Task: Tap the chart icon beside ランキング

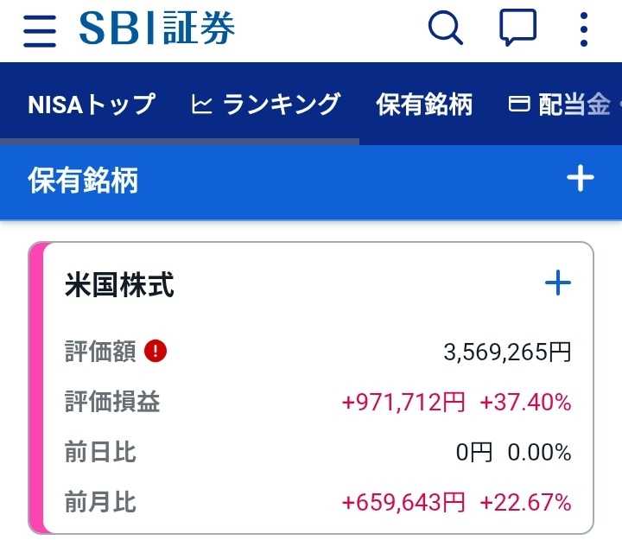Action: pos(201,105)
